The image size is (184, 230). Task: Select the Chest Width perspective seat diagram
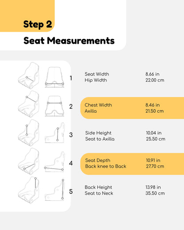tap(29, 104)
